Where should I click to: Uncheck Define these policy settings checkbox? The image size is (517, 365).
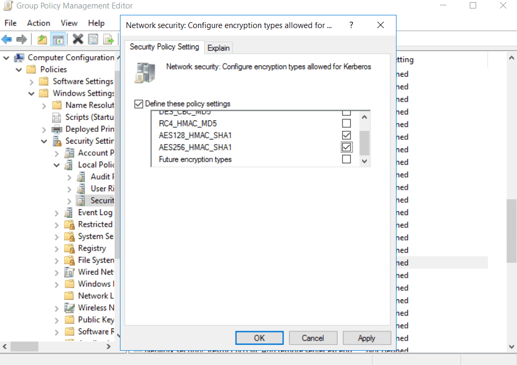tap(139, 104)
